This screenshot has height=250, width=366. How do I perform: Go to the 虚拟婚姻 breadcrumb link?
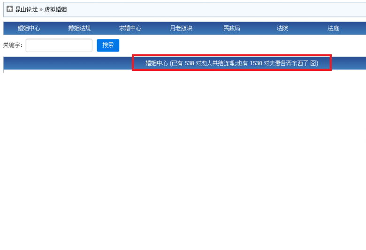click(55, 9)
